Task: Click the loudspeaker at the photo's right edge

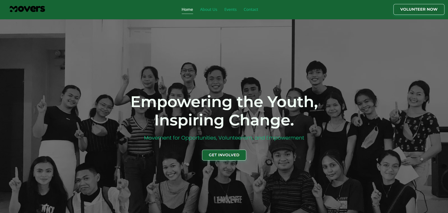Action: point(440,170)
